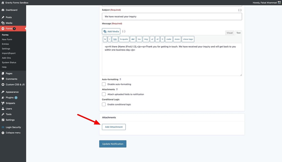Insert an italic tag in the message editor
This screenshot has height=162, width=282.
[x=110, y=39]
